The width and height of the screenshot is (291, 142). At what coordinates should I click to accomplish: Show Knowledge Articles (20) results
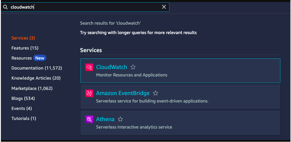[x=36, y=78]
